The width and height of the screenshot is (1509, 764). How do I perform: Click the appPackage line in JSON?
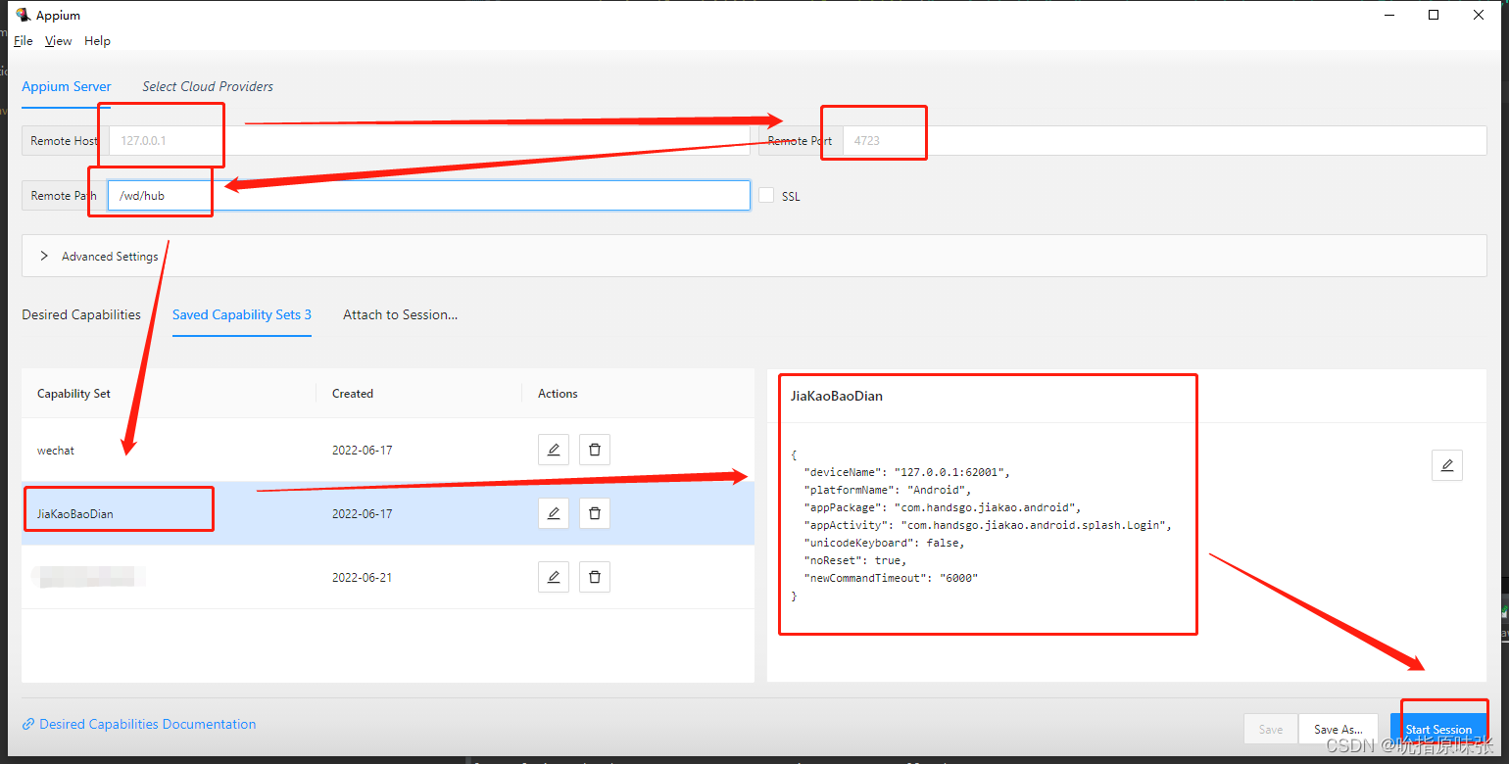pos(942,507)
